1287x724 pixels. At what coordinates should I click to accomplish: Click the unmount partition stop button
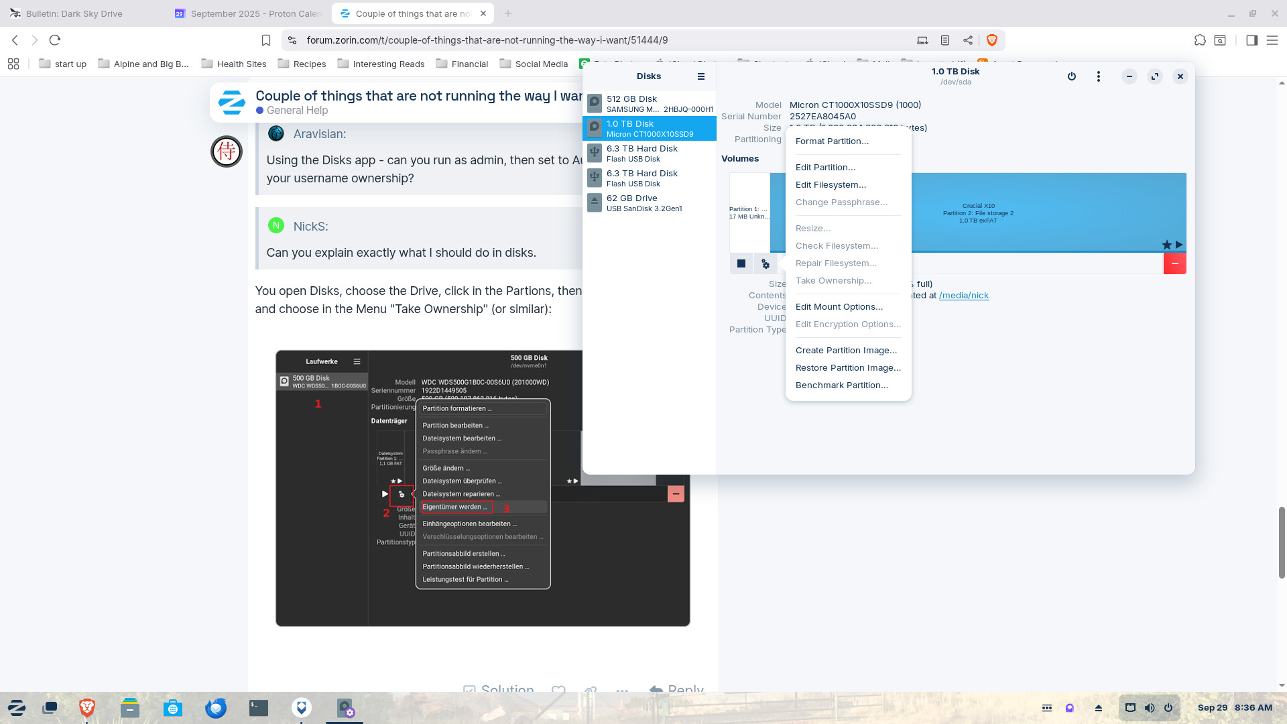tap(741, 263)
